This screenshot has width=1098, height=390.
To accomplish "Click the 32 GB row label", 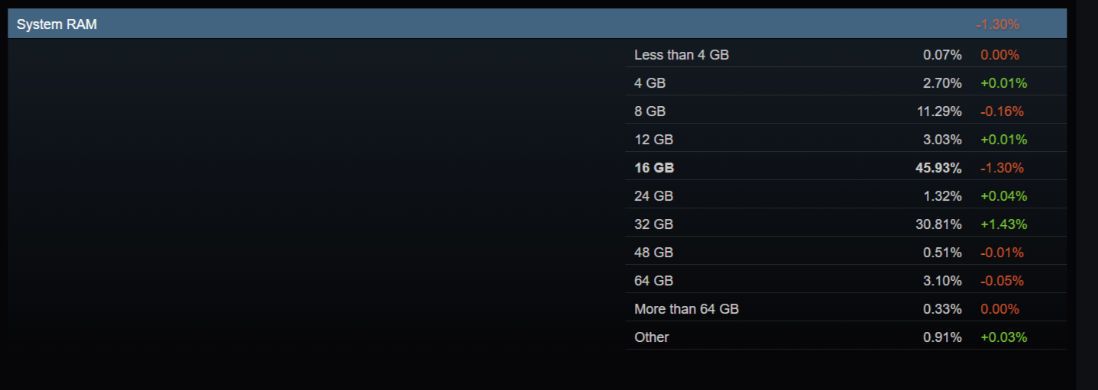I will [653, 224].
